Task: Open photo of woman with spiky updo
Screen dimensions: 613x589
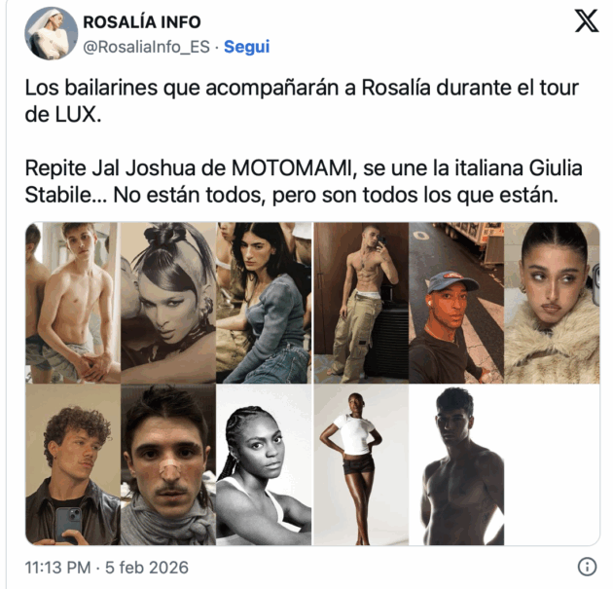Action: pyautogui.click(x=168, y=303)
